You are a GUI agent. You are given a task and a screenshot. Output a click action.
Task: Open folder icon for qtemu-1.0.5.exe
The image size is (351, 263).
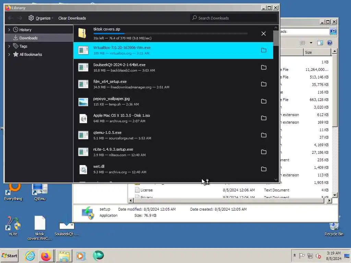264,135
